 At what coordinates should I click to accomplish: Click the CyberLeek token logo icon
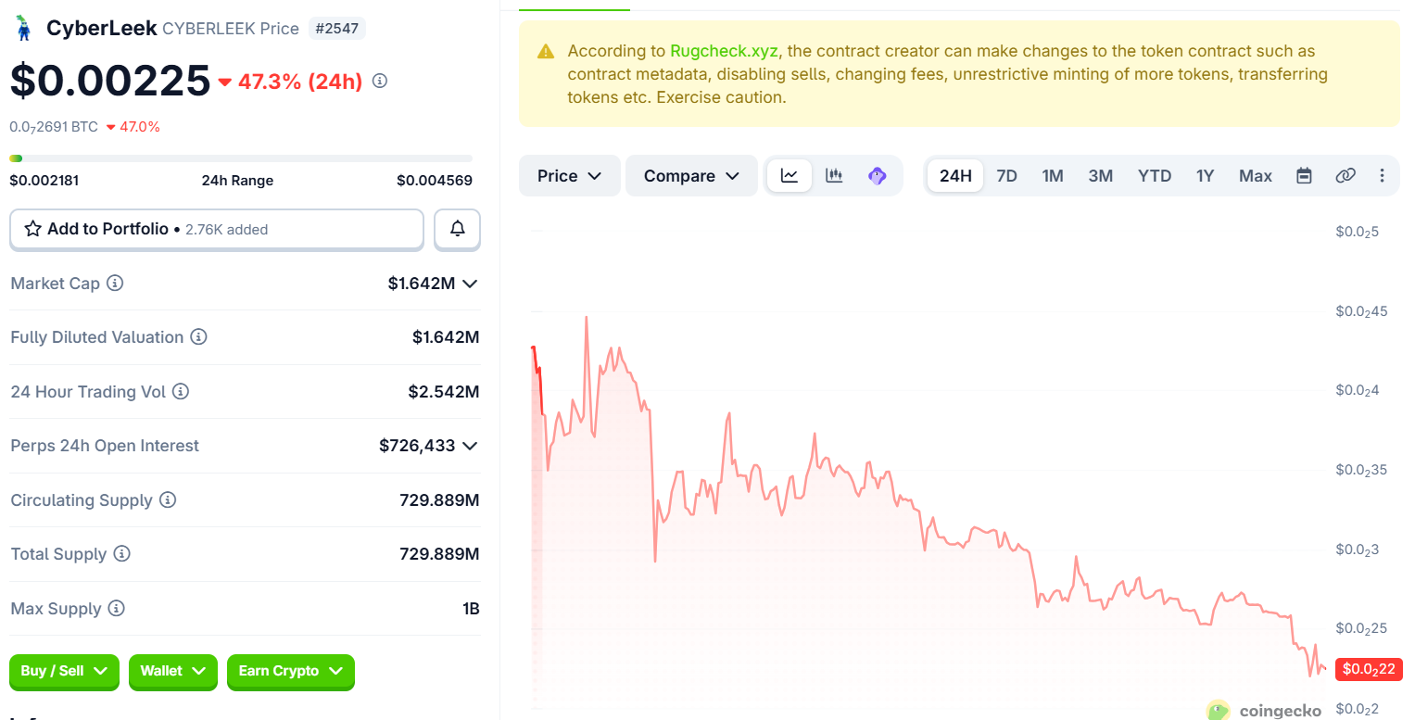tap(23, 28)
